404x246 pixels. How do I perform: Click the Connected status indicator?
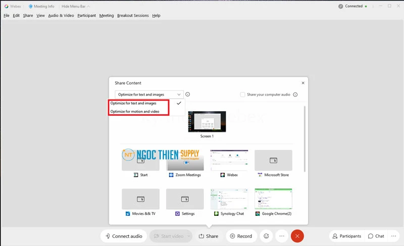pyautogui.click(x=352, y=6)
